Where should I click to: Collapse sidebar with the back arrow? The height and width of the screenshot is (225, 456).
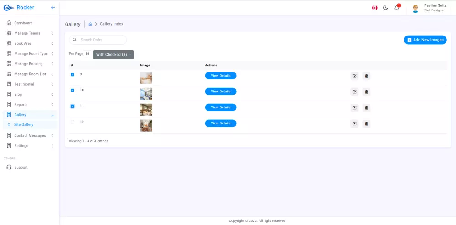(x=53, y=8)
